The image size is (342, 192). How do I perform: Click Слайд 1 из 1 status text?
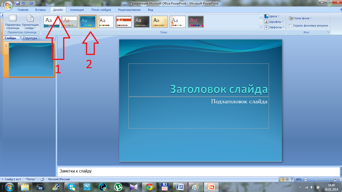13,179
